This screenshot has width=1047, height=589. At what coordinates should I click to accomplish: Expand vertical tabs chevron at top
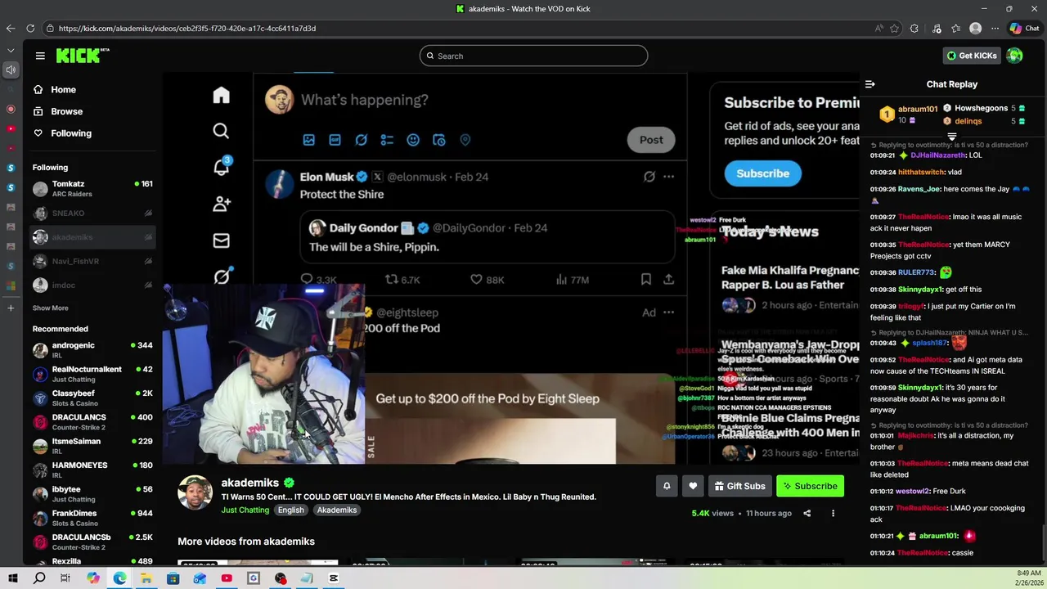[x=11, y=50]
